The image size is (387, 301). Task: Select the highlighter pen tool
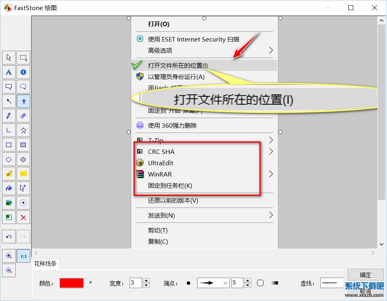[x=9, y=174]
